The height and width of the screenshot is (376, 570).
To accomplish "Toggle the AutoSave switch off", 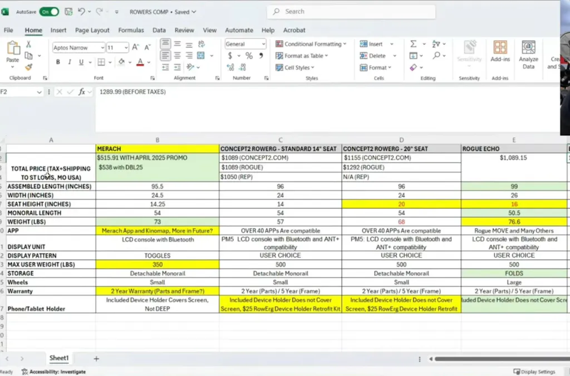I will tap(49, 12).
